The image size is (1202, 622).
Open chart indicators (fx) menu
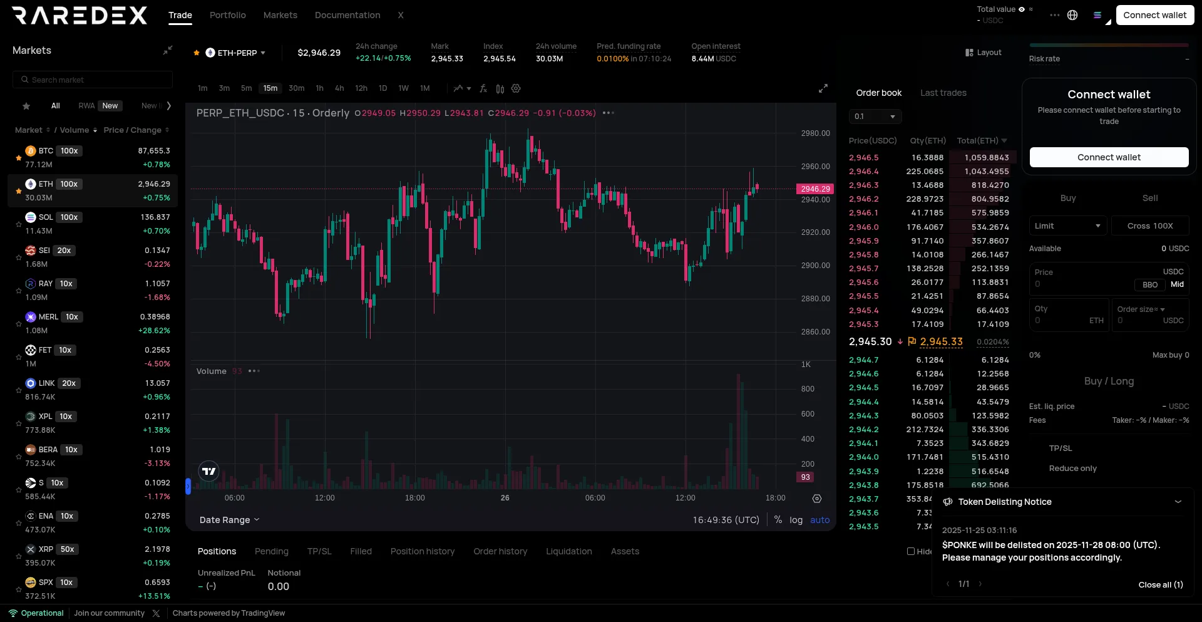pyautogui.click(x=483, y=88)
